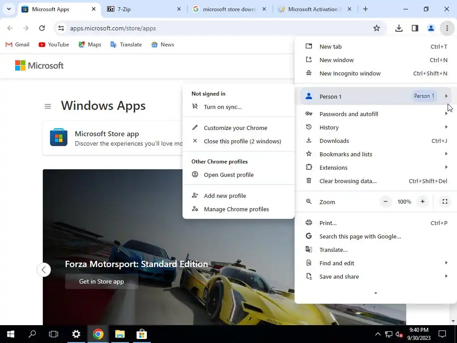Open the Translate bookmark
457x343 pixels.
click(x=126, y=45)
